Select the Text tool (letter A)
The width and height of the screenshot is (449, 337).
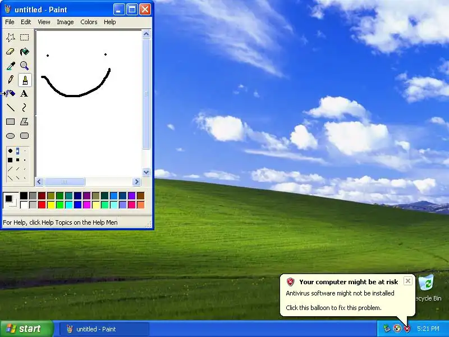24,93
